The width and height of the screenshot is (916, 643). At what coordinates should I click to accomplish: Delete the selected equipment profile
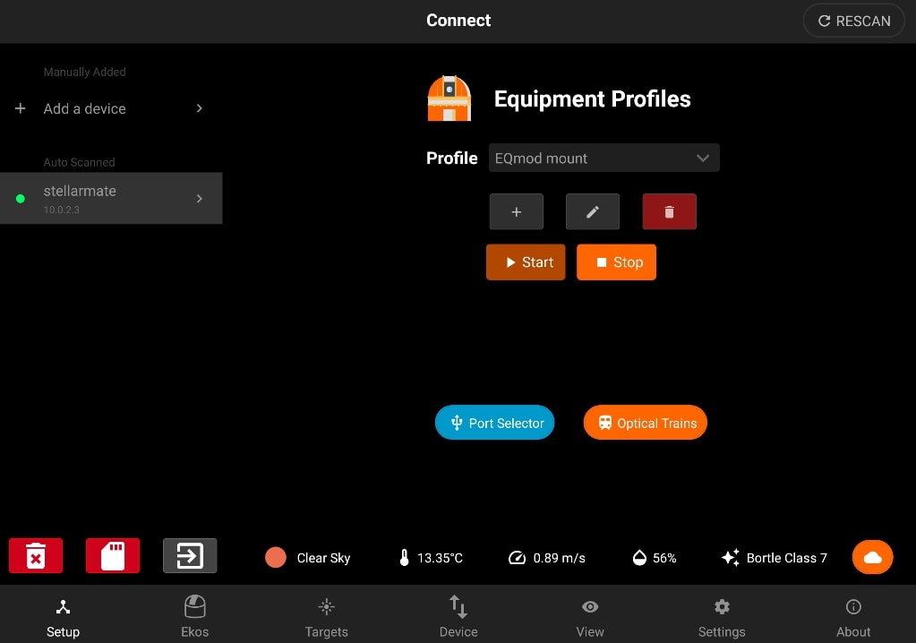coord(669,211)
